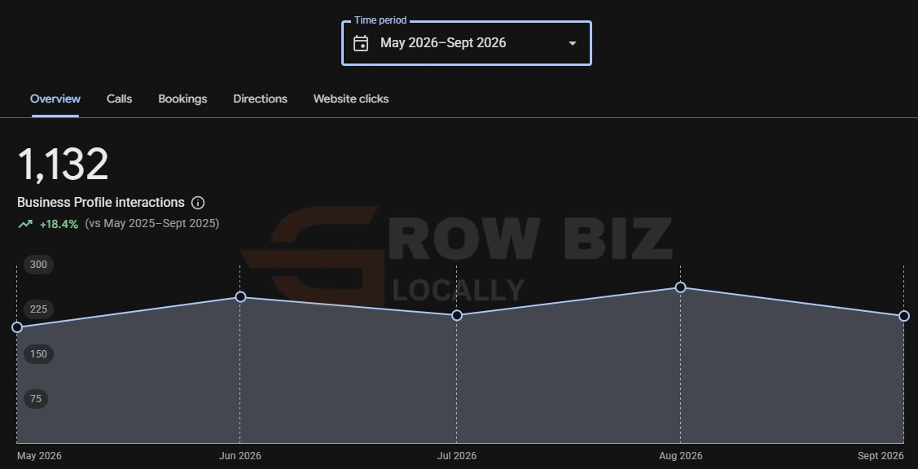This screenshot has height=469, width=918.
Task: Click the May 2026 x-axis label
Action: tap(39, 455)
